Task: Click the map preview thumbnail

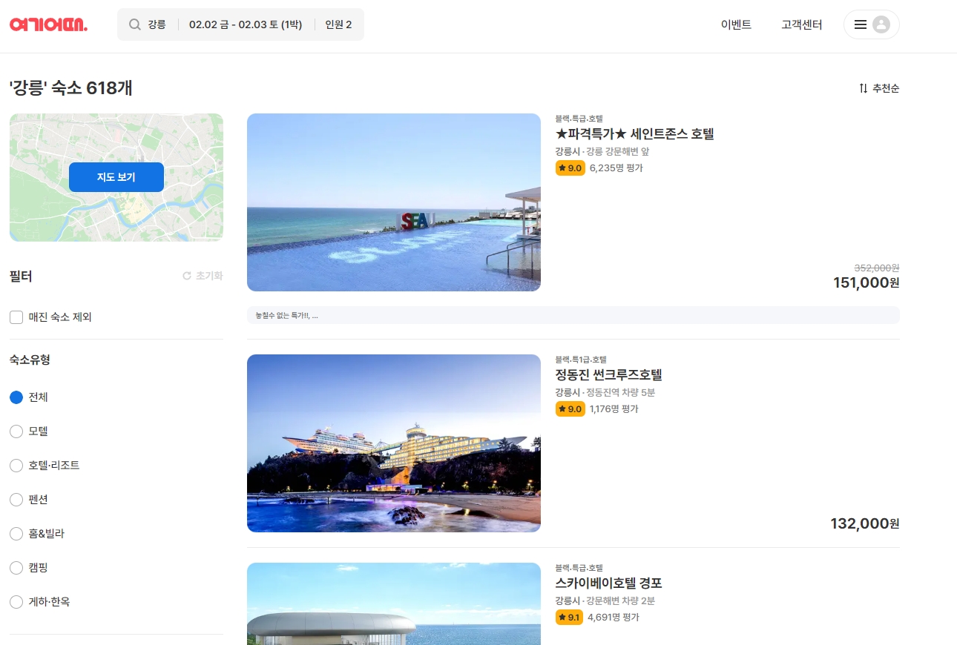Action: click(x=116, y=177)
